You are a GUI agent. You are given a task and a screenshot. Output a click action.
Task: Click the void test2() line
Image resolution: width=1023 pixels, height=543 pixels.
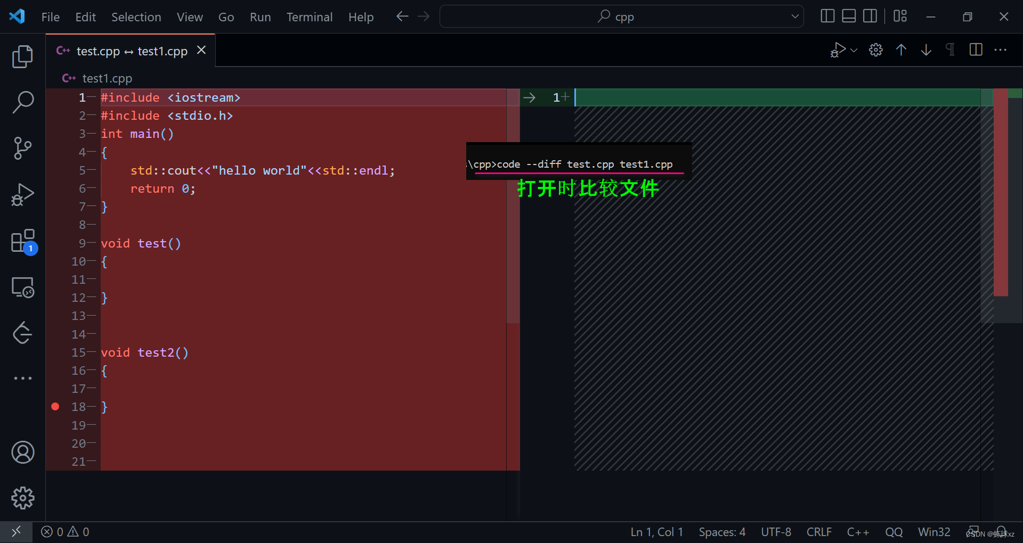145,353
